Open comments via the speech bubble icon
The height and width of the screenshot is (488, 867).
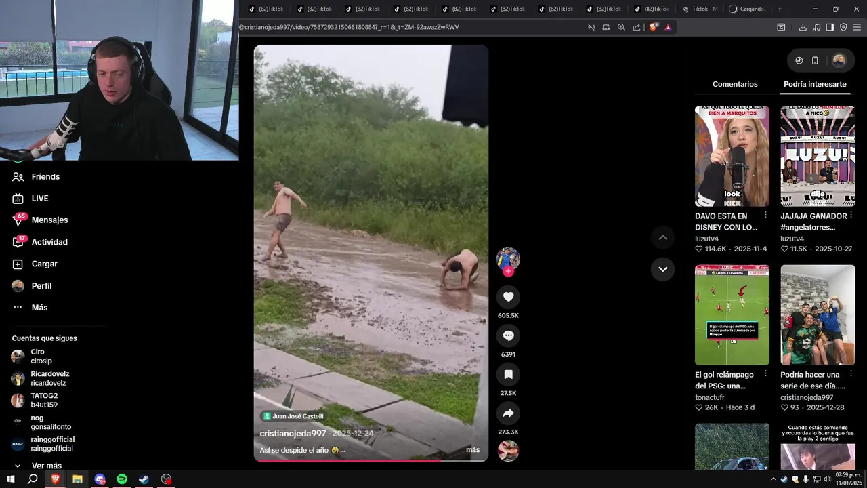508,335
